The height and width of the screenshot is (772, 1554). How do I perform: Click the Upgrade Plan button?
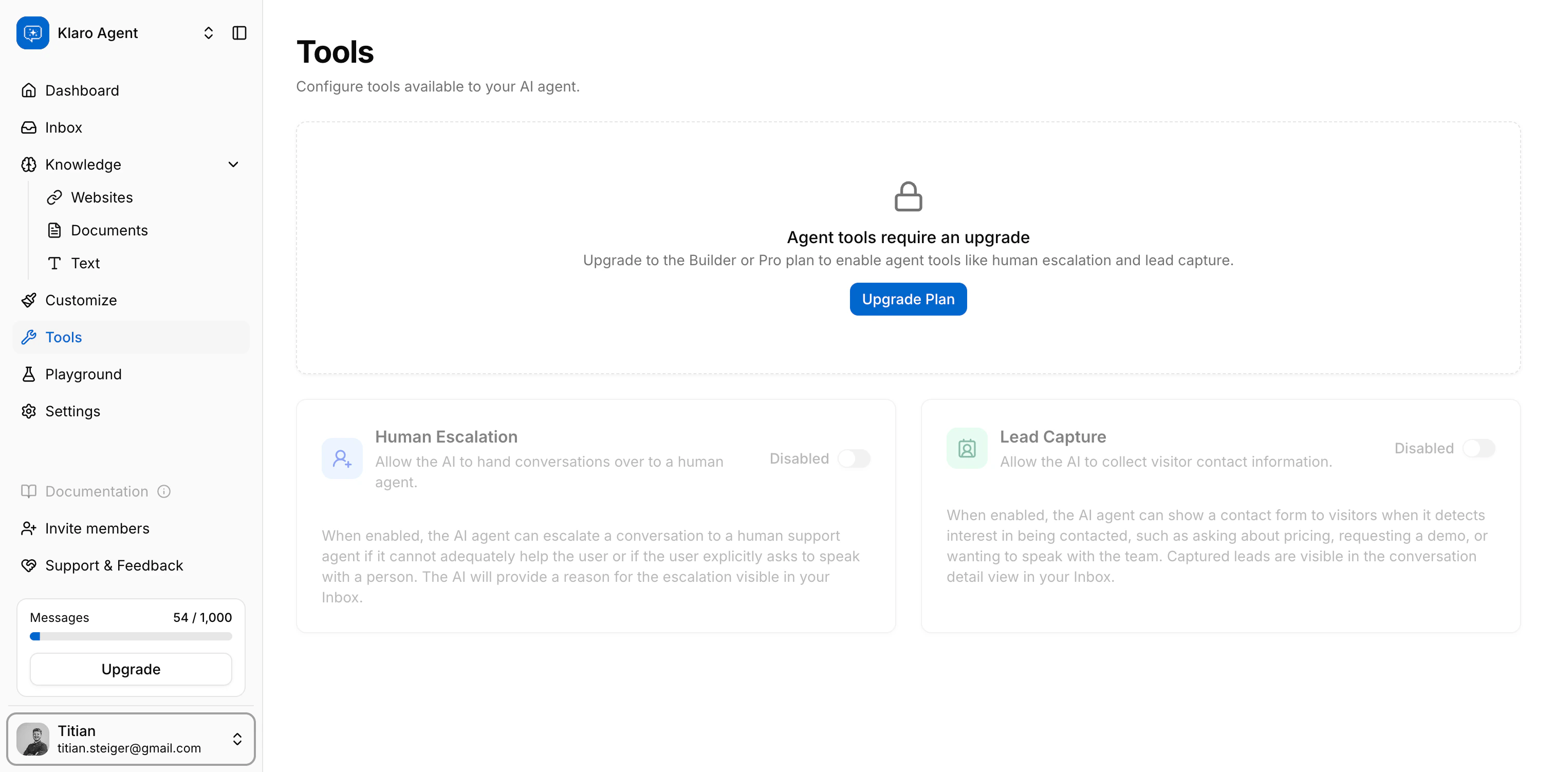click(x=908, y=299)
